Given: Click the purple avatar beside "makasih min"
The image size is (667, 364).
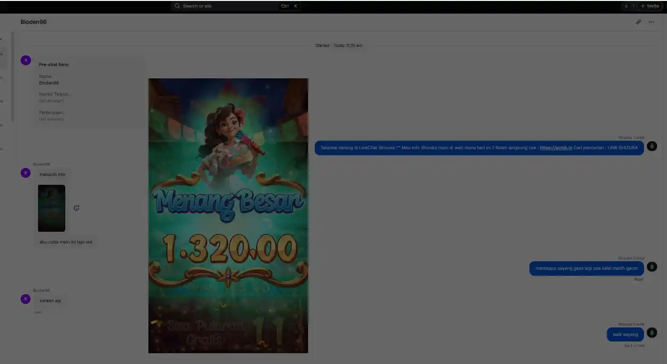Looking at the screenshot, I should click(x=26, y=173).
